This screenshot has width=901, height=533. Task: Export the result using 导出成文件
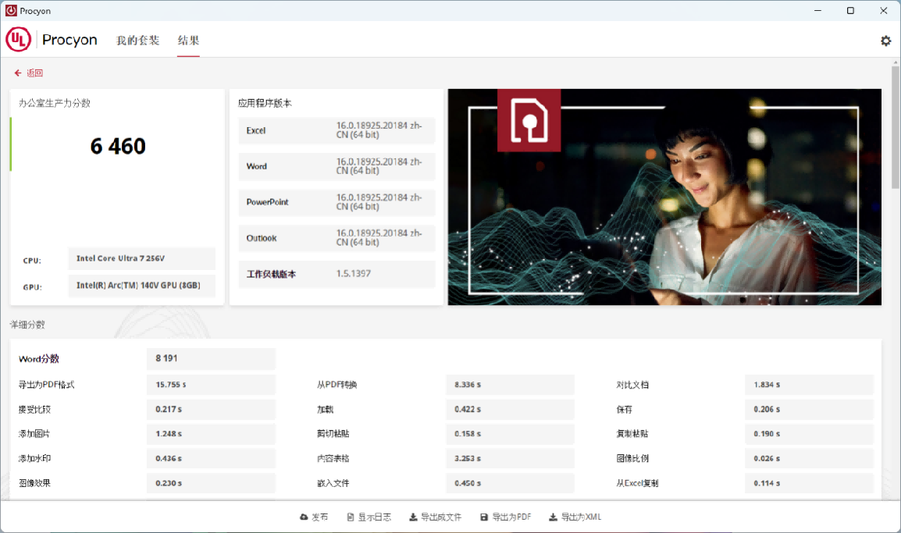pos(435,517)
